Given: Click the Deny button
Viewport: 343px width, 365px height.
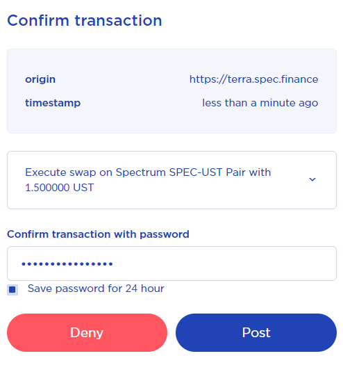Looking at the screenshot, I should (x=87, y=332).
